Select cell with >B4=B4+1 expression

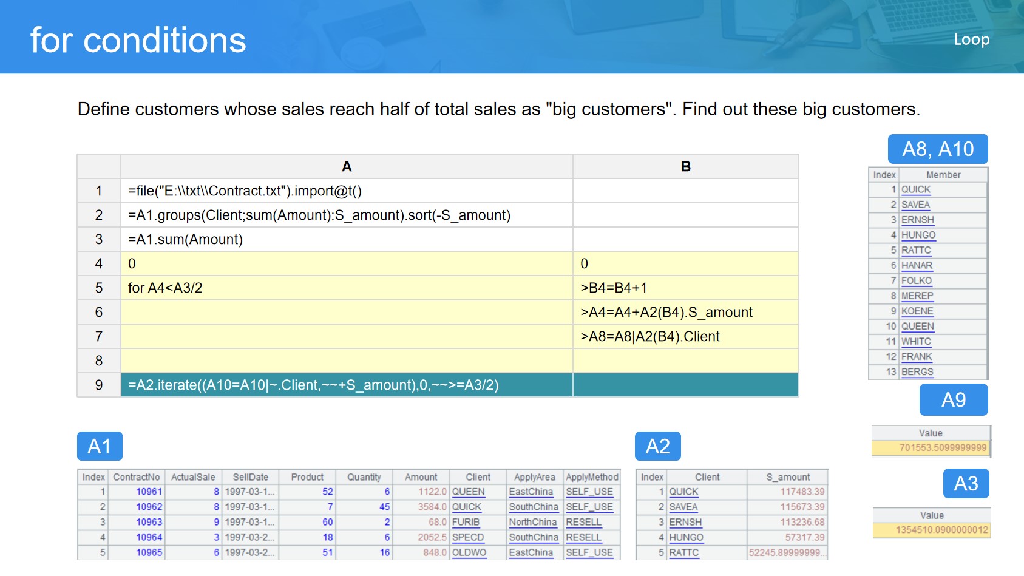[x=685, y=288]
